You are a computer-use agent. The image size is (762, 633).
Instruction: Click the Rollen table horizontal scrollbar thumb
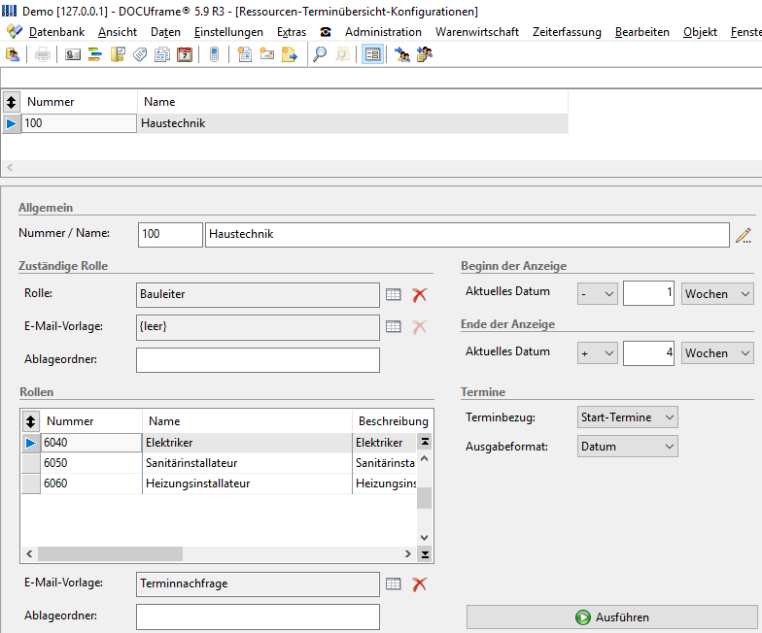click(111, 553)
